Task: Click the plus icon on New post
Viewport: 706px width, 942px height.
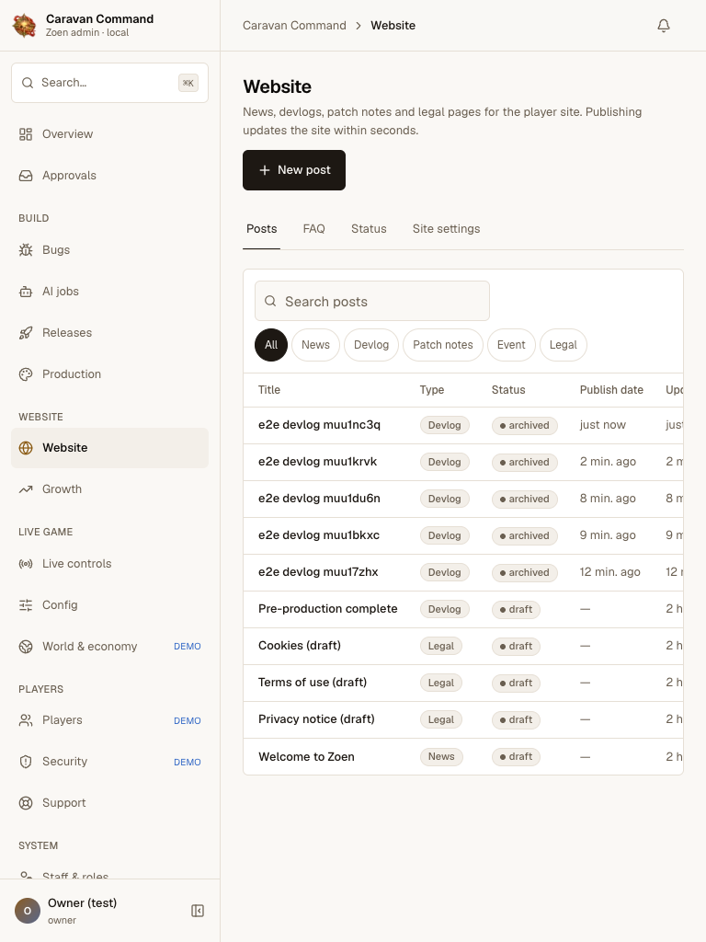Action: click(x=264, y=170)
